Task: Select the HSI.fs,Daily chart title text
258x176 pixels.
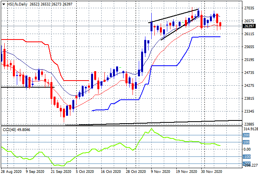Action: click(x=17, y=4)
